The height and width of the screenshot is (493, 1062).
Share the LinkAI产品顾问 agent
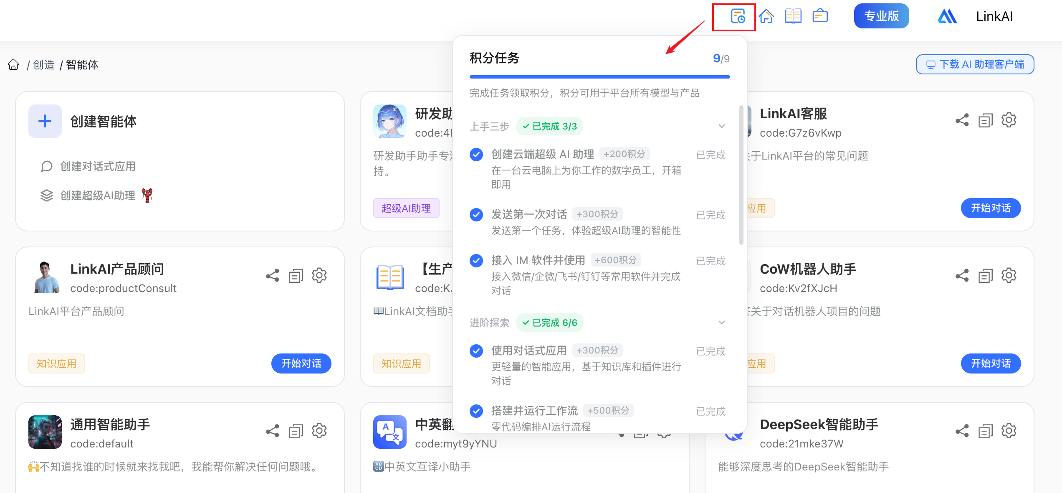point(273,276)
